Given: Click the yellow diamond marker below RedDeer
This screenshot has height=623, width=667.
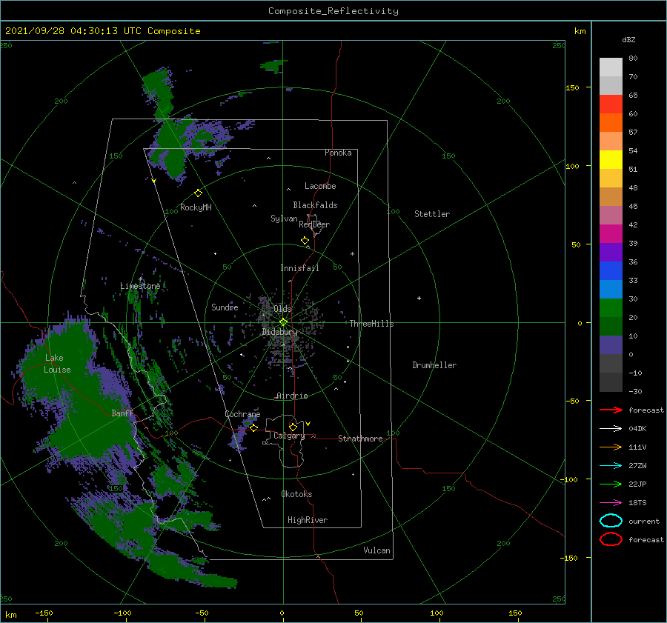Looking at the screenshot, I should point(305,241).
